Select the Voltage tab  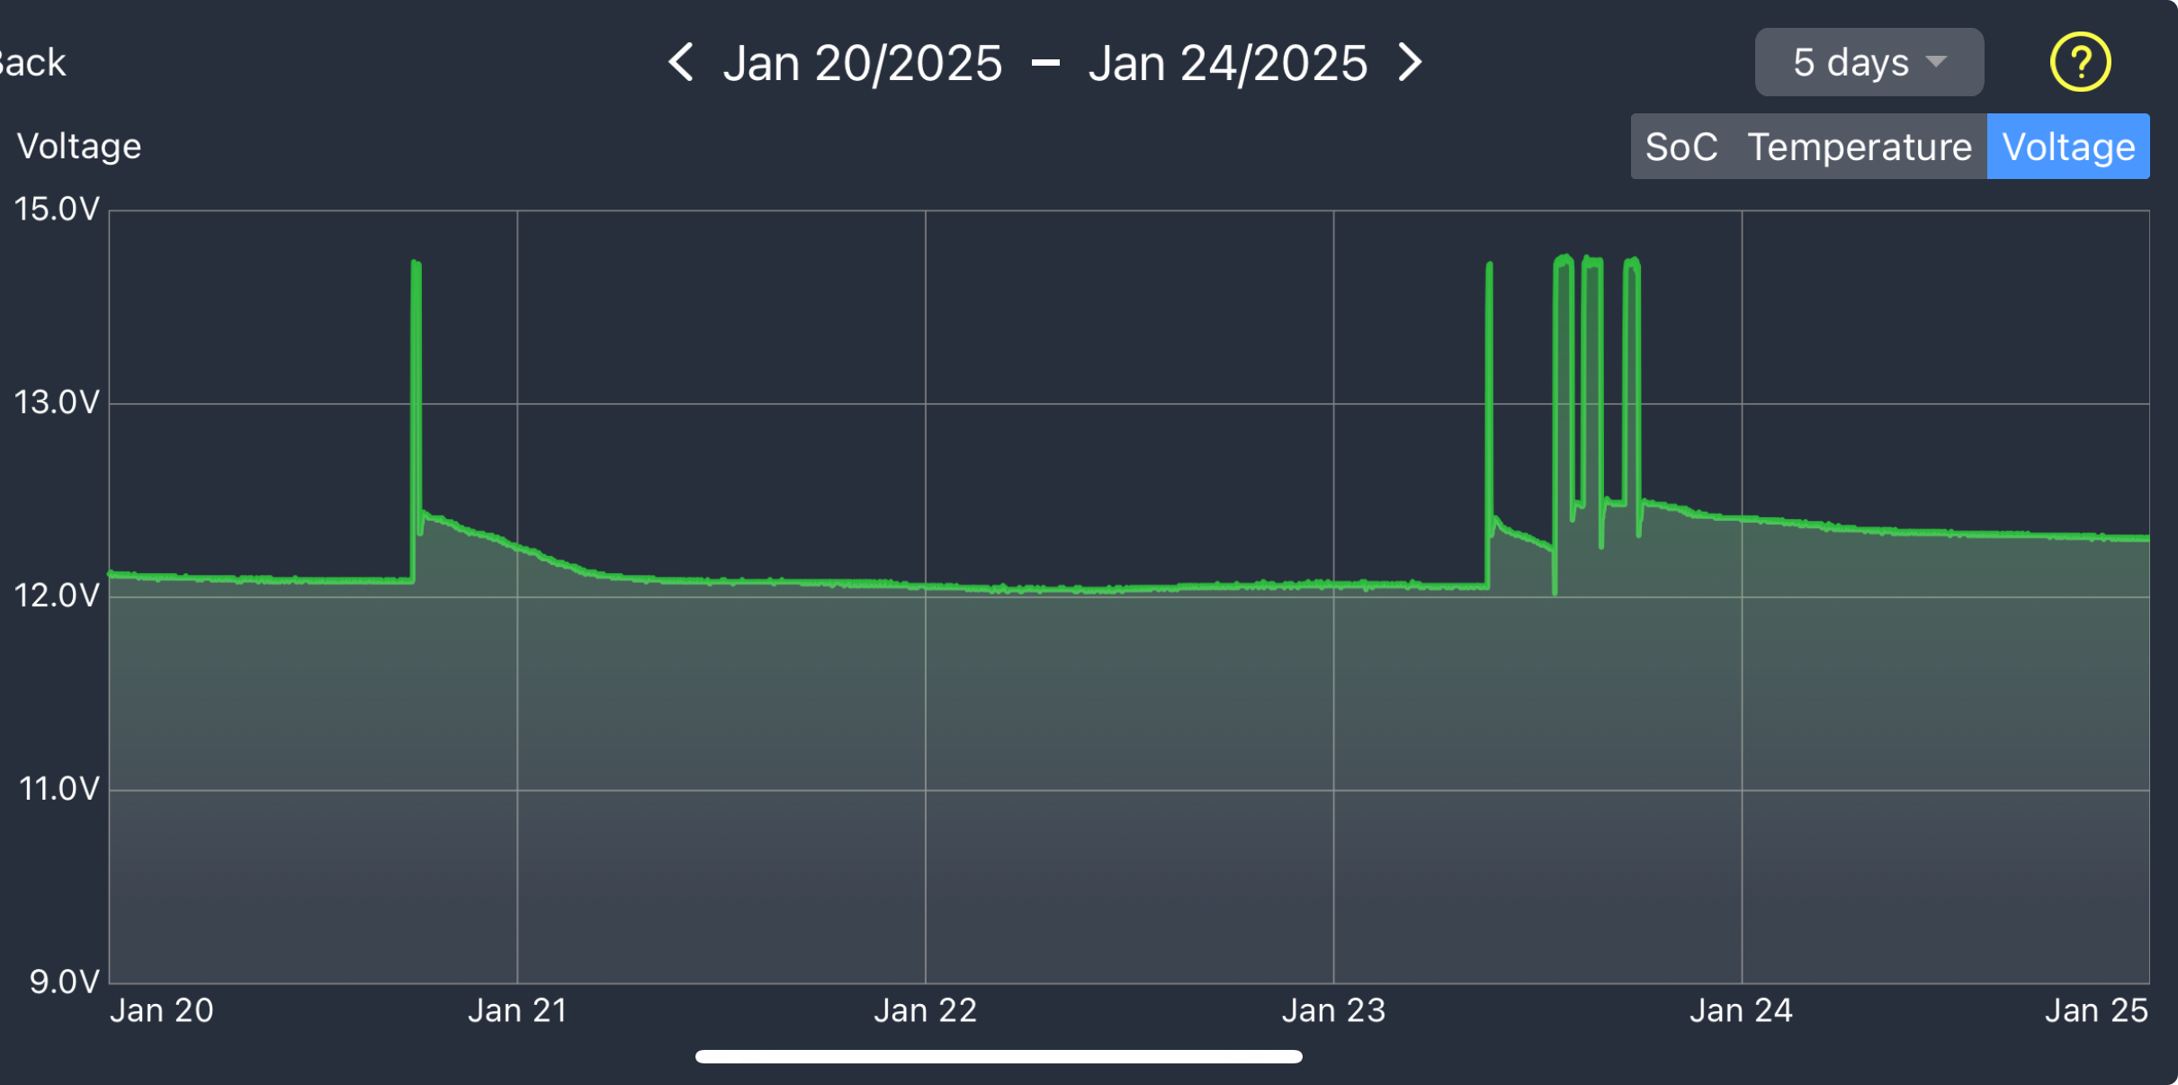point(2067,147)
